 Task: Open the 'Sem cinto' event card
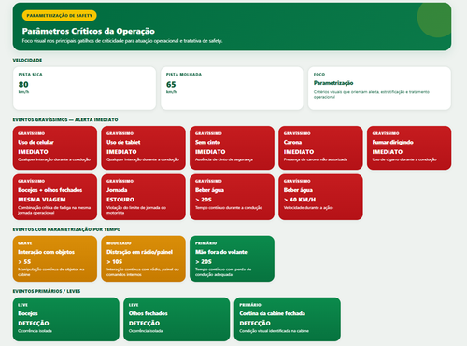point(232,147)
